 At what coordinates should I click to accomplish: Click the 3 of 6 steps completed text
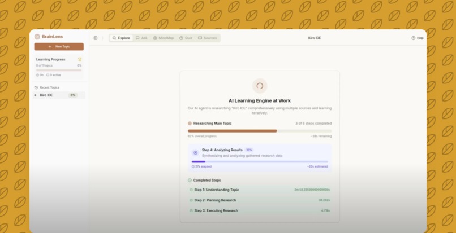coord(313,124)
